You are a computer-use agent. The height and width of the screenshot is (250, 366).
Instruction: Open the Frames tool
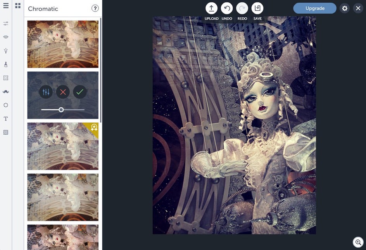coord(6,78)
